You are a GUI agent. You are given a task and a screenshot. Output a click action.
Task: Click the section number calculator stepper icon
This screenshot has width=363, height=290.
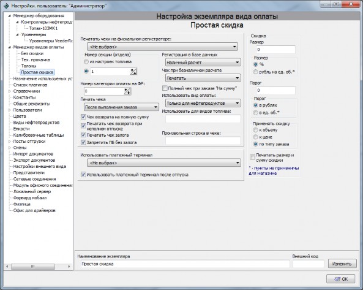coord(133,72)
